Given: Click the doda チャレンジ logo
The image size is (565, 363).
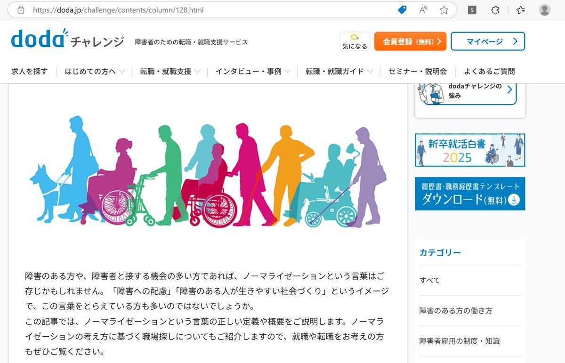Looking at the screenshot, I should click(67, 40).
